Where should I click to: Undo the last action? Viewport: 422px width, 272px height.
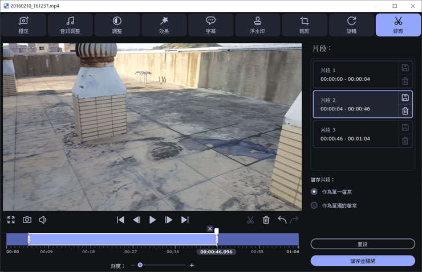pyautogui.click(x=282, y=220)
